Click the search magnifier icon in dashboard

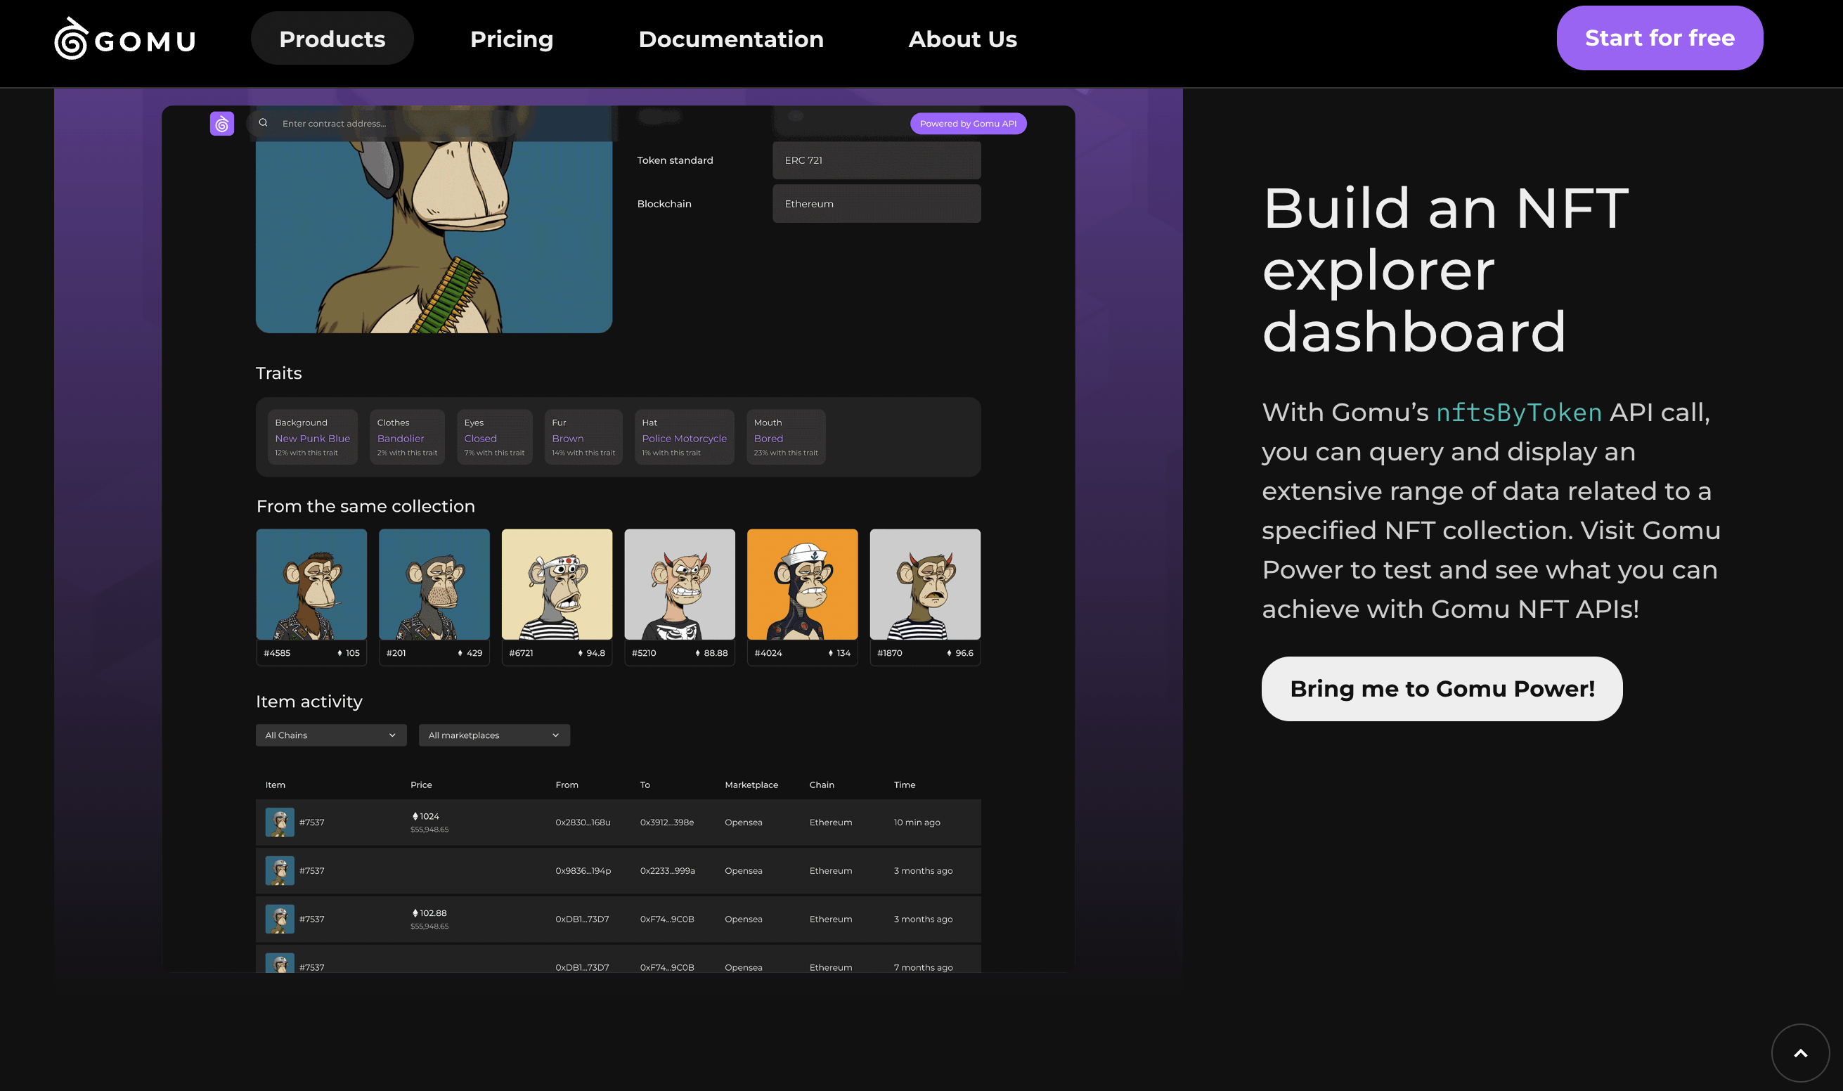pos(263,123)
